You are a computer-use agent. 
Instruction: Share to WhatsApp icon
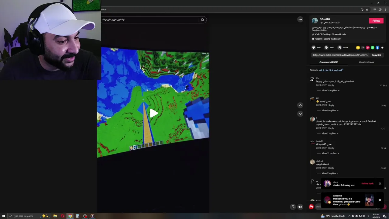coord(373,48)
